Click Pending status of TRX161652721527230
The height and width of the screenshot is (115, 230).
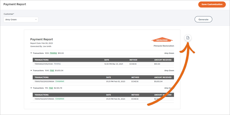coord(57,64)
